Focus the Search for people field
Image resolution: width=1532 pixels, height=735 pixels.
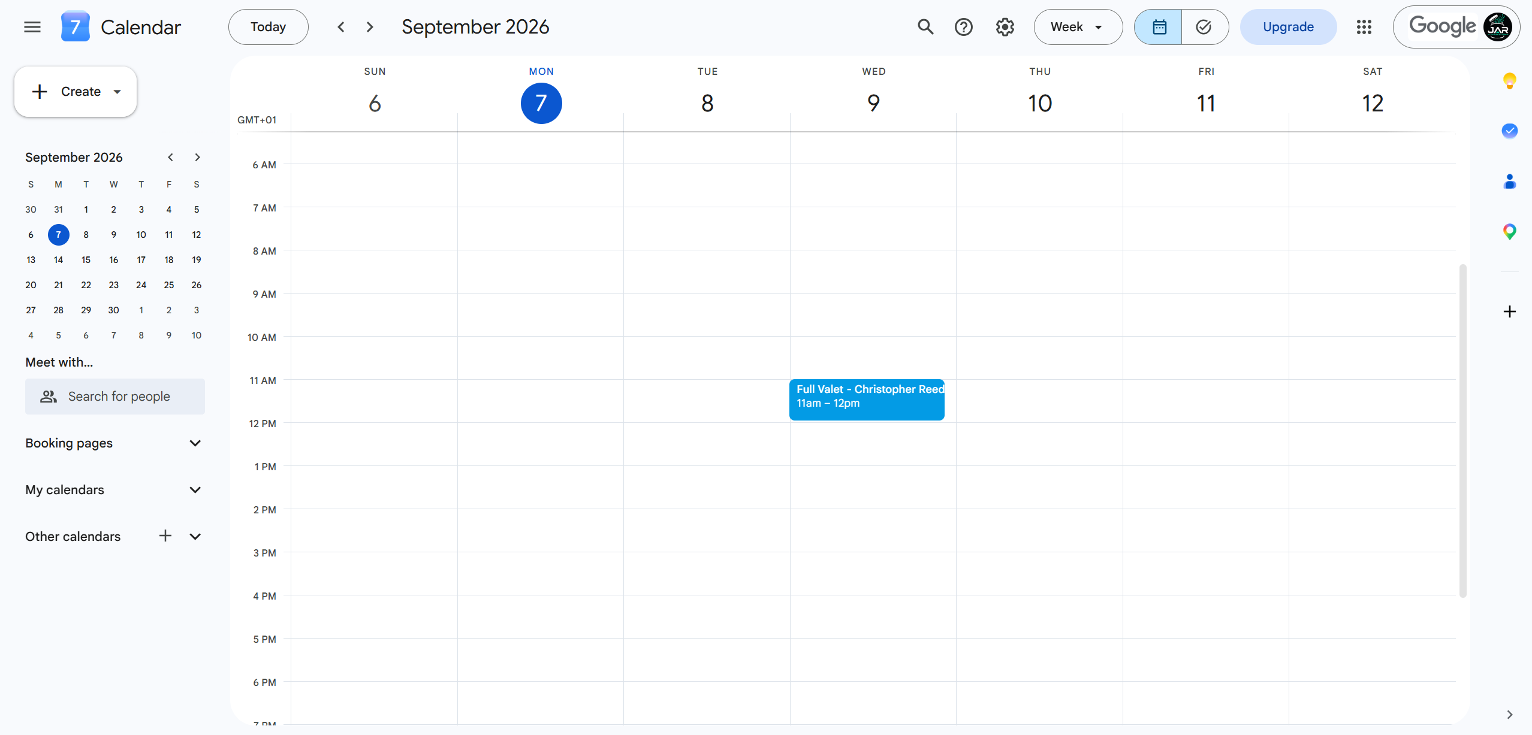click(x=115, y=397)
